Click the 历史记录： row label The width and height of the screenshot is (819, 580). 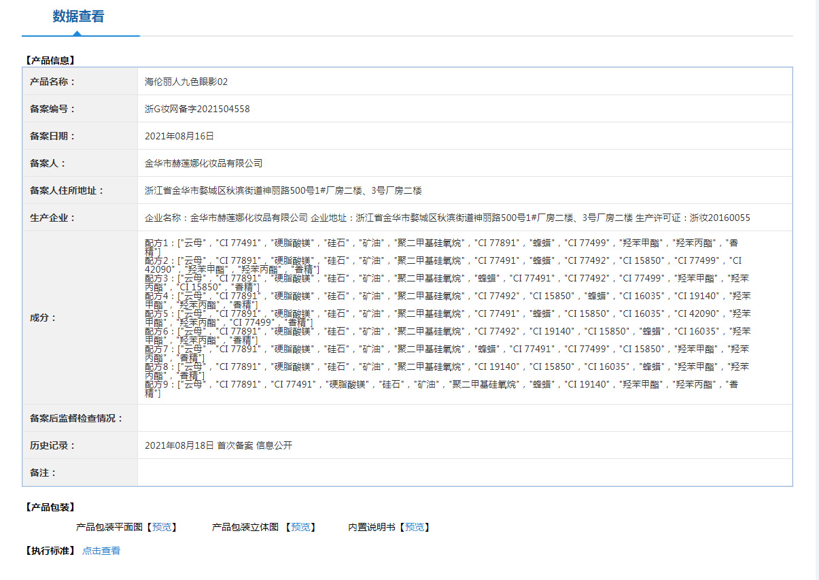(53, 445)
